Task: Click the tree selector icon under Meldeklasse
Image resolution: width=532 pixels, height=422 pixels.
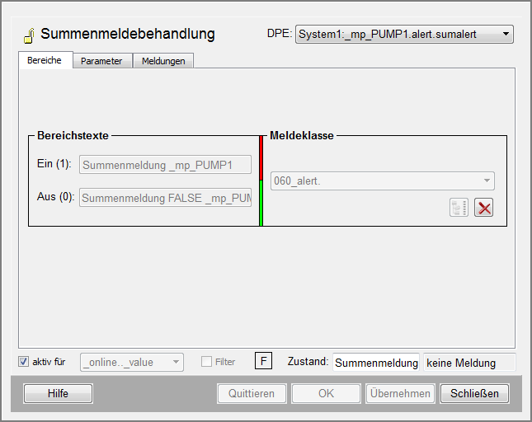Action: pos(459,208)
